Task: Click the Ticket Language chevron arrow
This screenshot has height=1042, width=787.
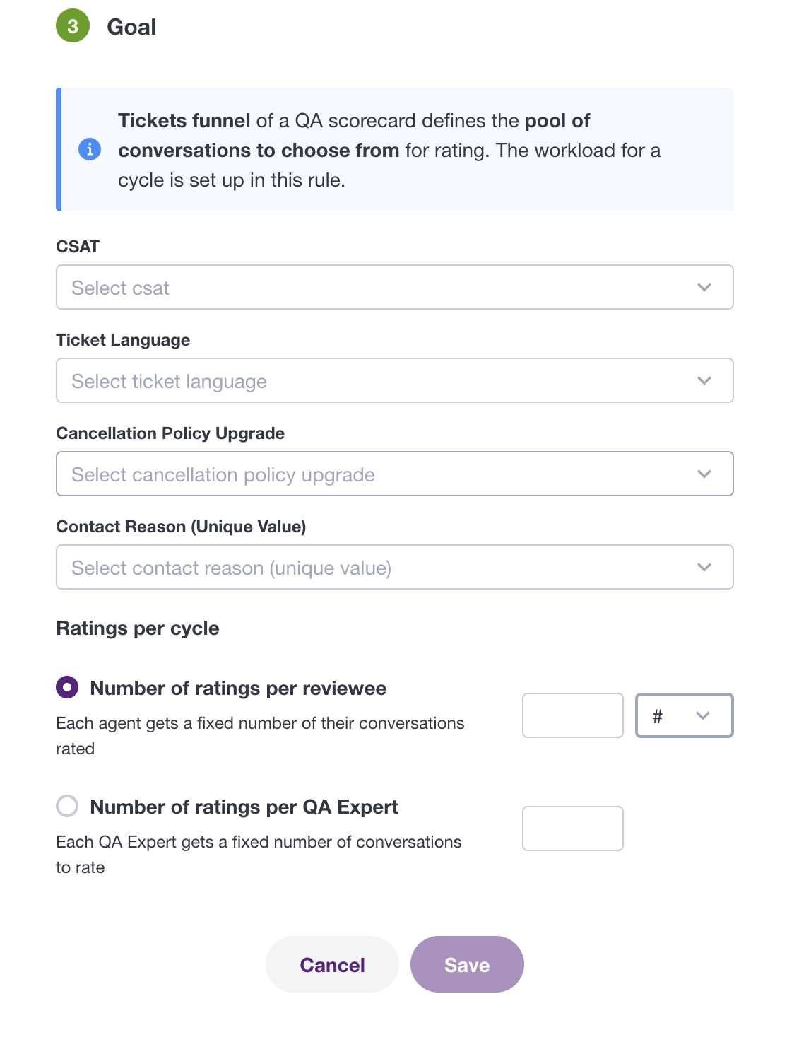Action: pyautogui.click(x=704, y=380)
